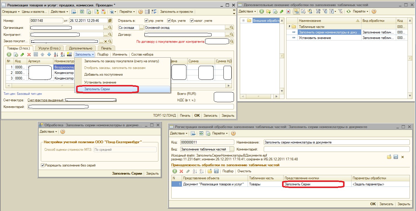416x211 pixels.
Task: Click help icon in registration window toolbar
Action: 233,133
